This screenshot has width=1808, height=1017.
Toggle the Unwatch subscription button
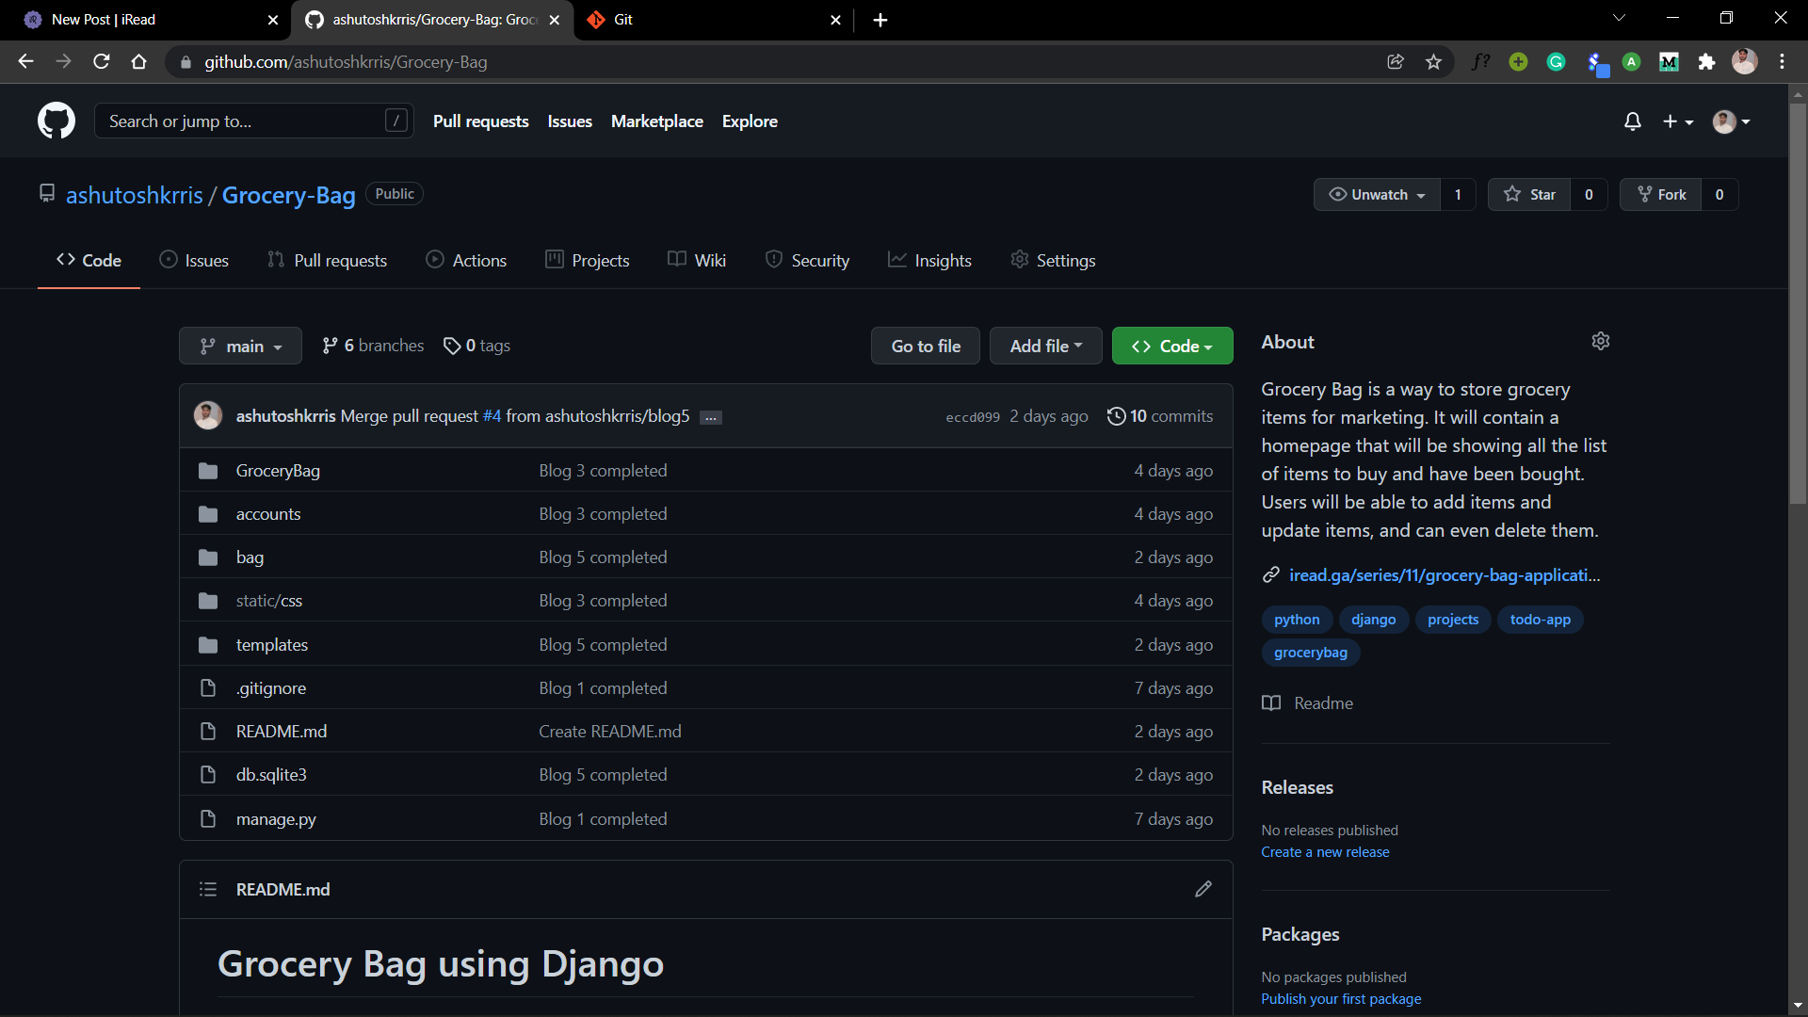(x=1377, y=194)
